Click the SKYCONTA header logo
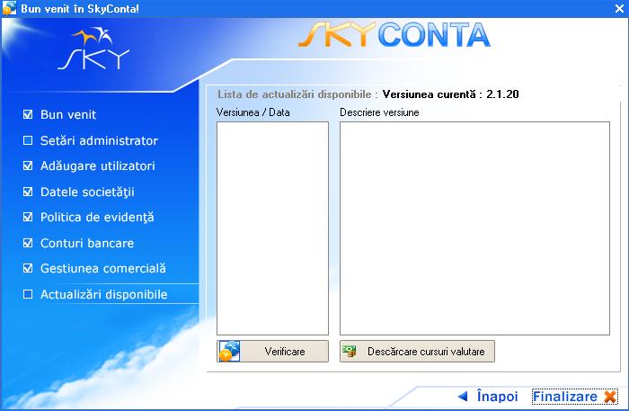Image resolution: width=629 pixels, height=411 pixels. pos(394,35)
